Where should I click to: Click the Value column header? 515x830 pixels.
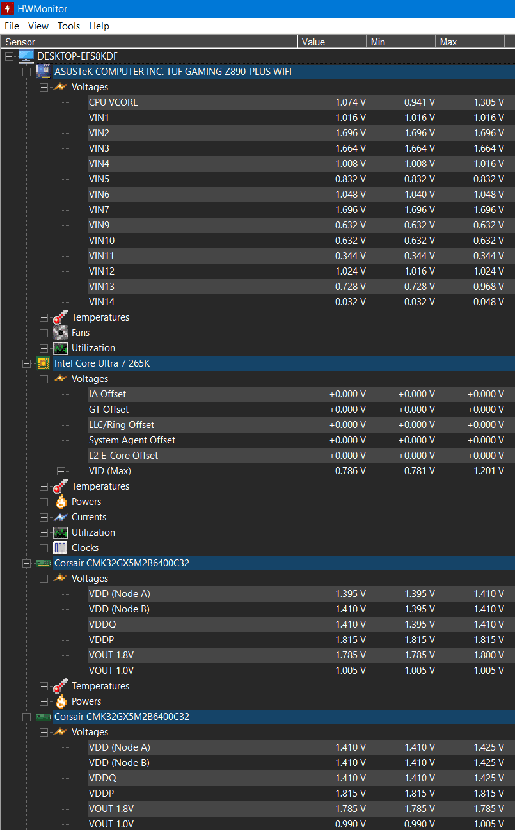[333, 42]
